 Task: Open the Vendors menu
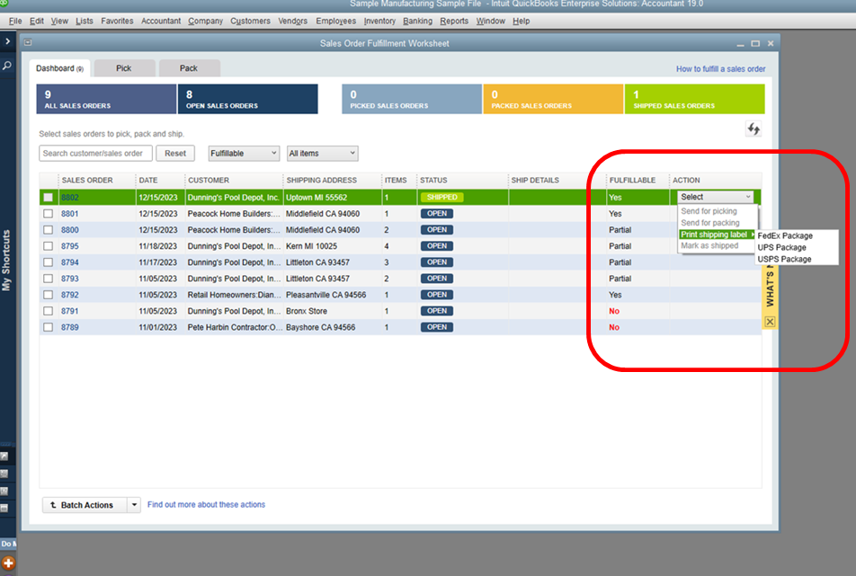click(292, 21)
